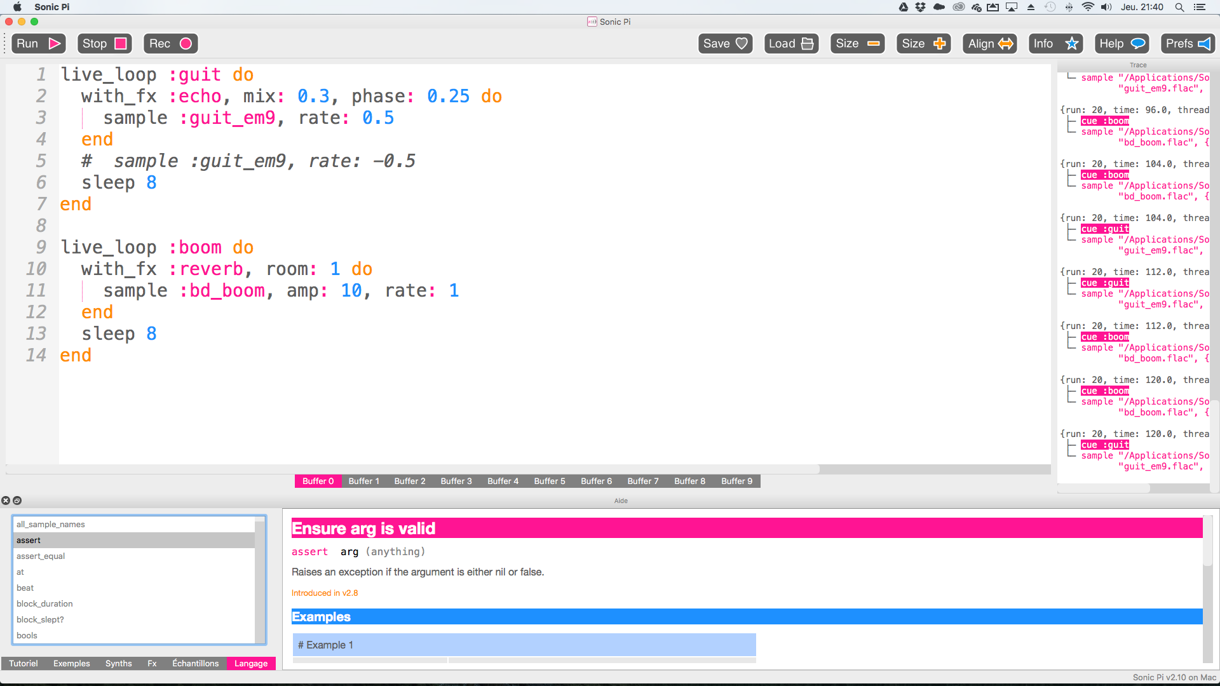The width and height of the screenshot is (1220, 686).
Task: Open Prefs with the speaker button
Action: [1188, 43]
